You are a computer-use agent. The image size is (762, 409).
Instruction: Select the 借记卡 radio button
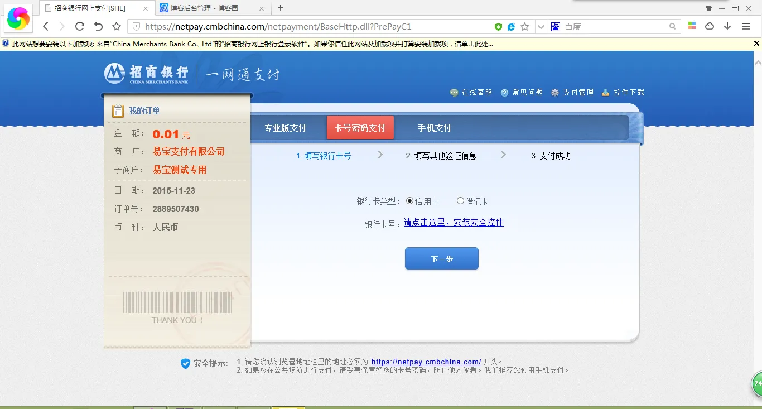pyautogui.click(x=460, y=201)
